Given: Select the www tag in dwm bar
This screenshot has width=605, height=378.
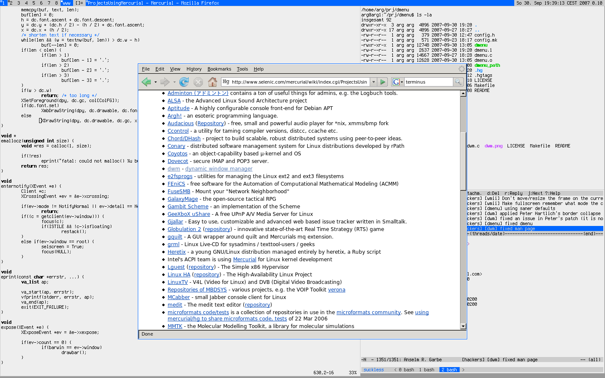Looking at the screenshot, I should click(66, 3).
